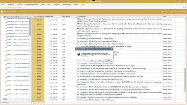This screenshot has width=187, height=105.
Task: Sort by State in the repository column
Action: click(x=39, y=17)
